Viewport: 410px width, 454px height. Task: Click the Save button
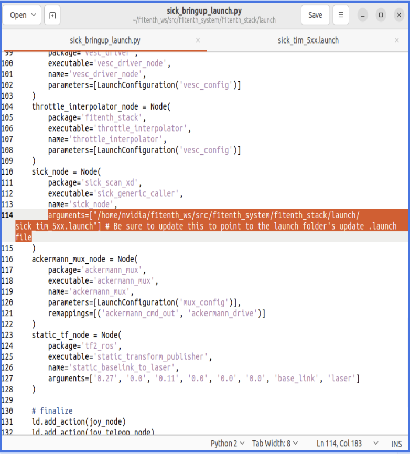(x=315, y=15)
